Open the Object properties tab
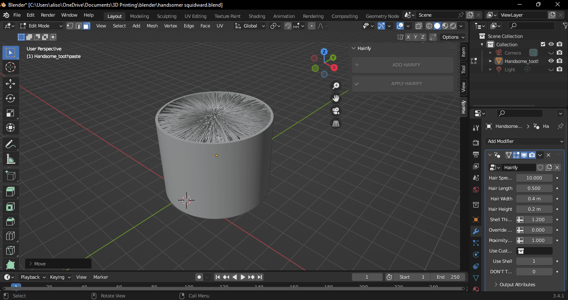This screenshot has width=568, height=300. coord(476,219)
